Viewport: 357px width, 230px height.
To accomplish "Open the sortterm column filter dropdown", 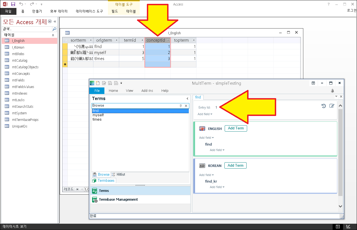I will click(x=91, y=40).
